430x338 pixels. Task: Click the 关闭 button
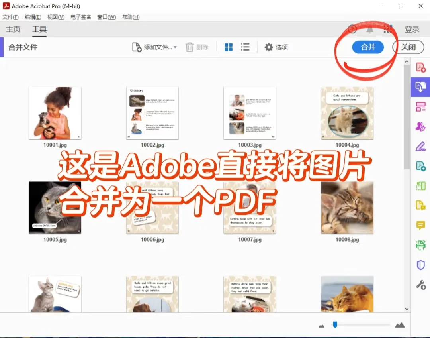tap(408, 47)
